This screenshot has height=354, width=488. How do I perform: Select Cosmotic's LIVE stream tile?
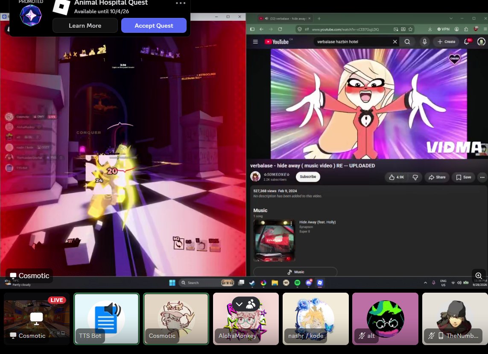(37, 319)
